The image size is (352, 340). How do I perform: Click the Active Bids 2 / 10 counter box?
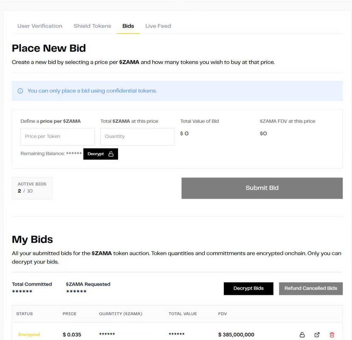(32, 188)
